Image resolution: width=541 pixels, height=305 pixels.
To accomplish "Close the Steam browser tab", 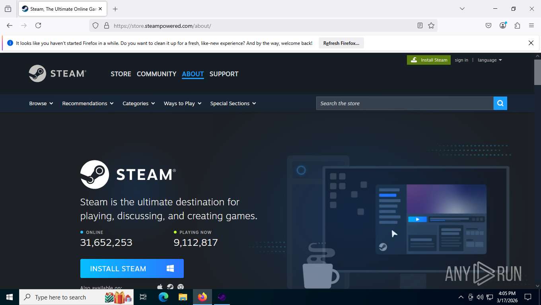I will pos(100,9).
